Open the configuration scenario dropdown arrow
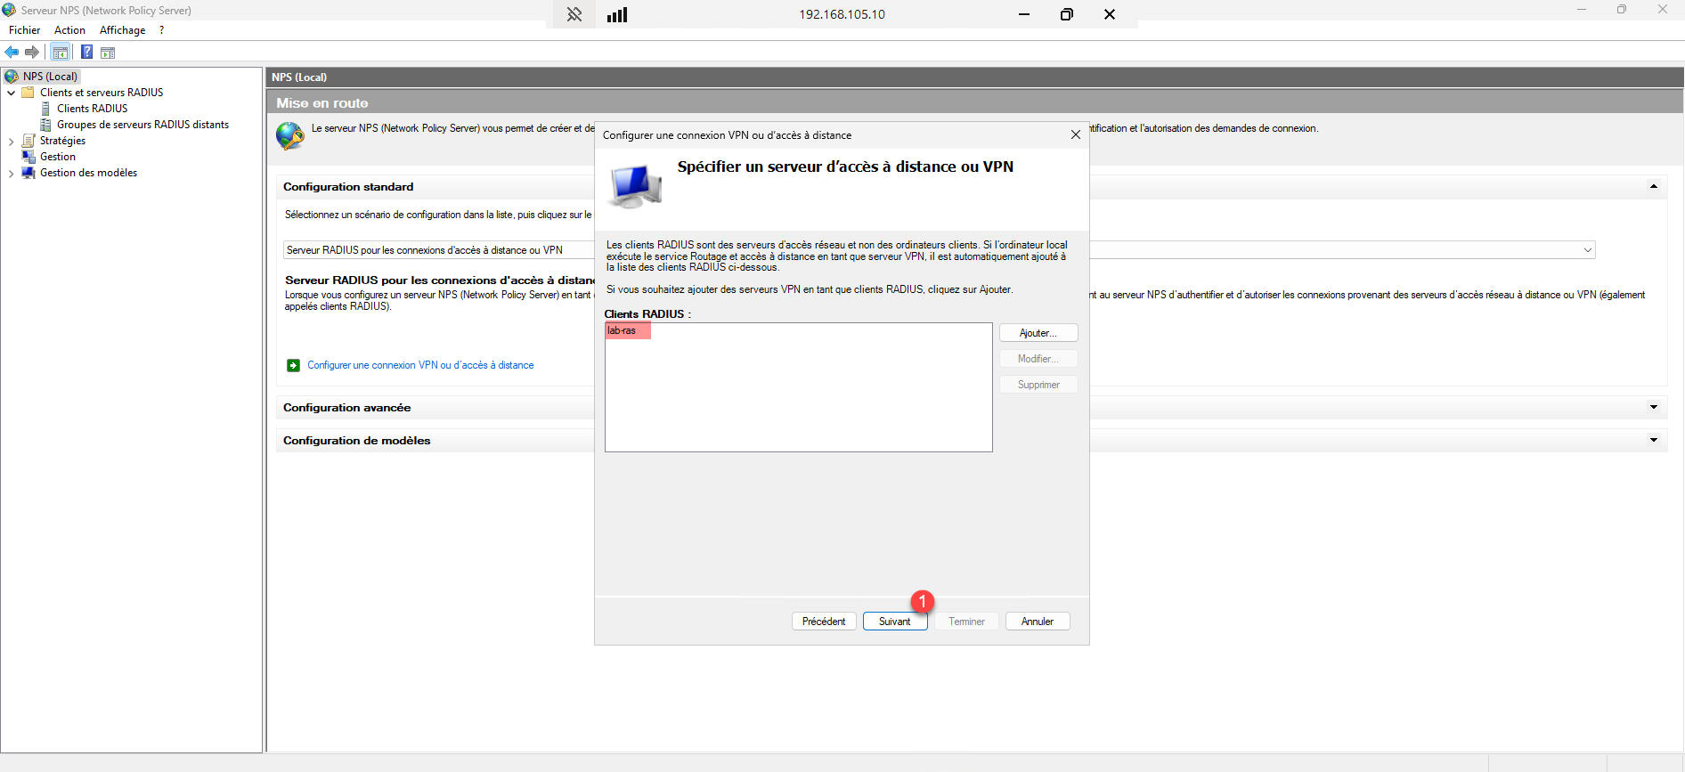Viewport: 1685px width, 772px height. click(x=1587, y=250)
